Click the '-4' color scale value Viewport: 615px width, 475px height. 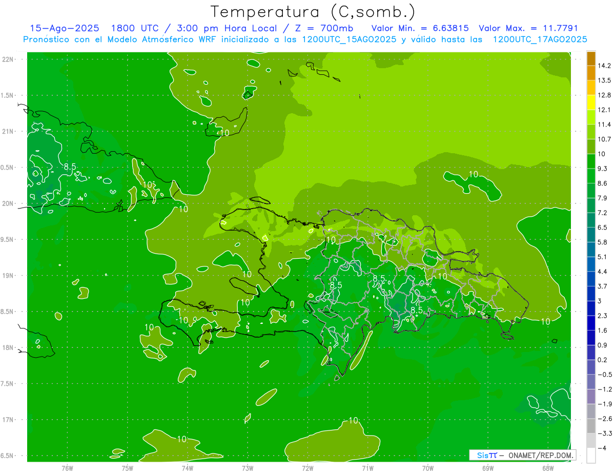[x=603, y=448]
